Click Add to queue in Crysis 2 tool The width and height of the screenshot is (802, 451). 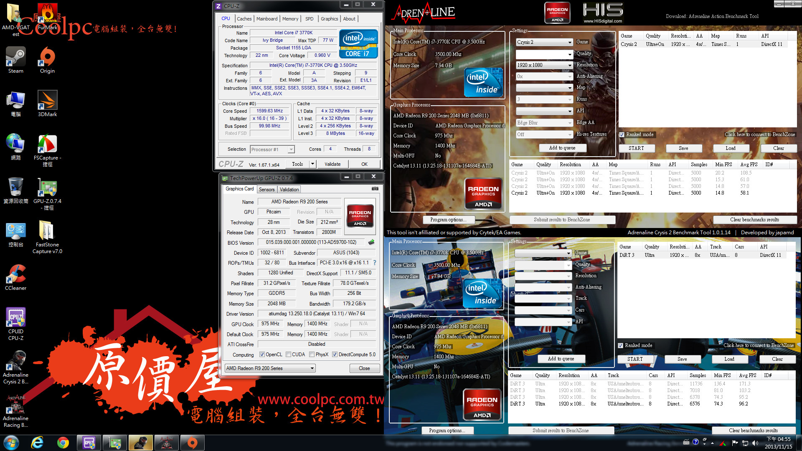[x=562, y=148]
